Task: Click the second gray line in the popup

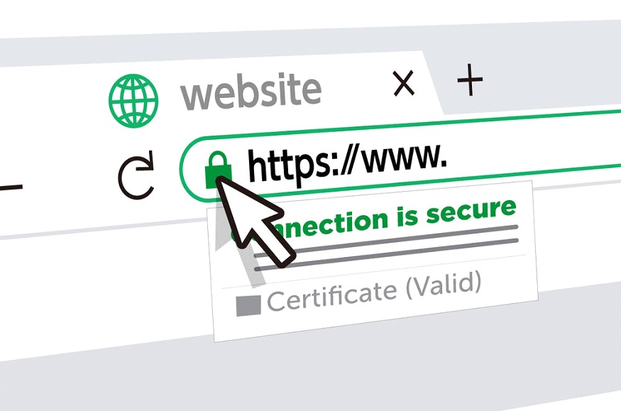Action: coord(386,255)
